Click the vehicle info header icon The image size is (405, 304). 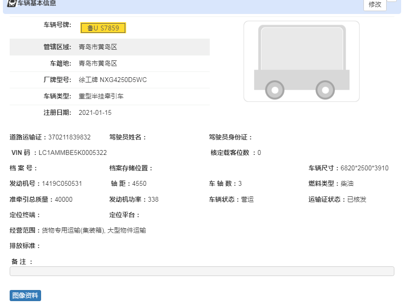tap(11, 3)
